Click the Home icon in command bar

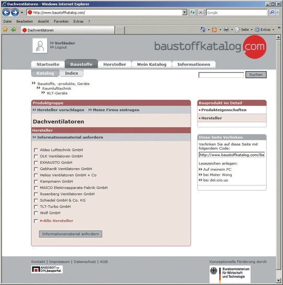[203, 30]
